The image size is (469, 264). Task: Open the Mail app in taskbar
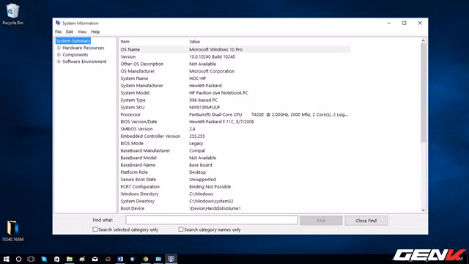95,259
